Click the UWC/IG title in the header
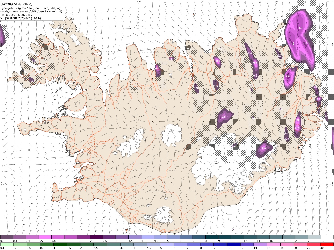The image size is (334, 250). [x=6, y=4]
